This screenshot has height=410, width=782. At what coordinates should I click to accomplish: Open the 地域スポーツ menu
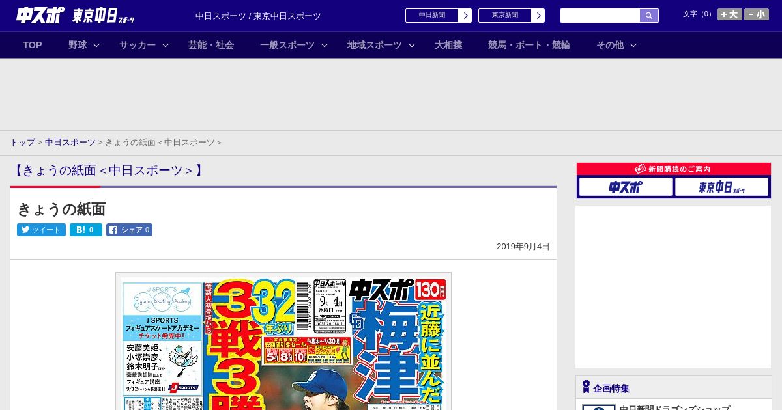(x=375, y=45)
